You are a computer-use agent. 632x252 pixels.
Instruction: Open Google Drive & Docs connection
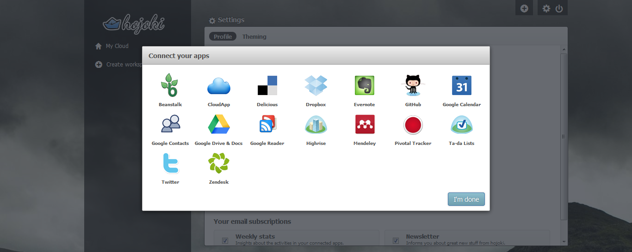(x=218, y=125)
